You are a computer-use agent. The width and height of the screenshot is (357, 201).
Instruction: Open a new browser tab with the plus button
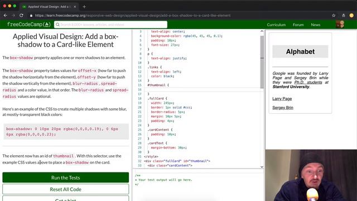(x=84, y=7)
